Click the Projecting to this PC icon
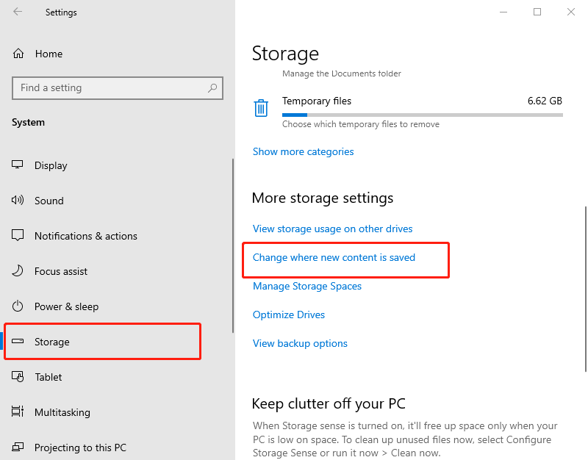 [18, 448]
